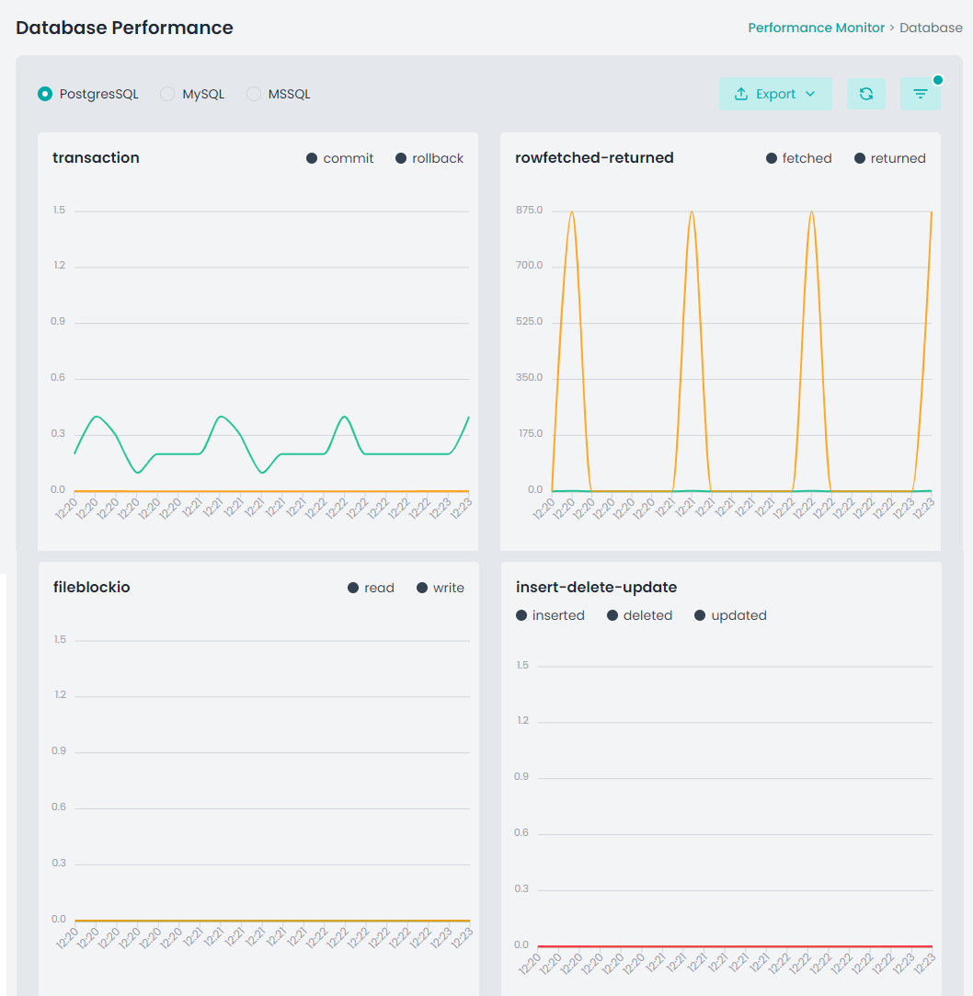Click the red line in insert-delete-update chart
This screenshot has width=973, height=996.
pos(735,946)
